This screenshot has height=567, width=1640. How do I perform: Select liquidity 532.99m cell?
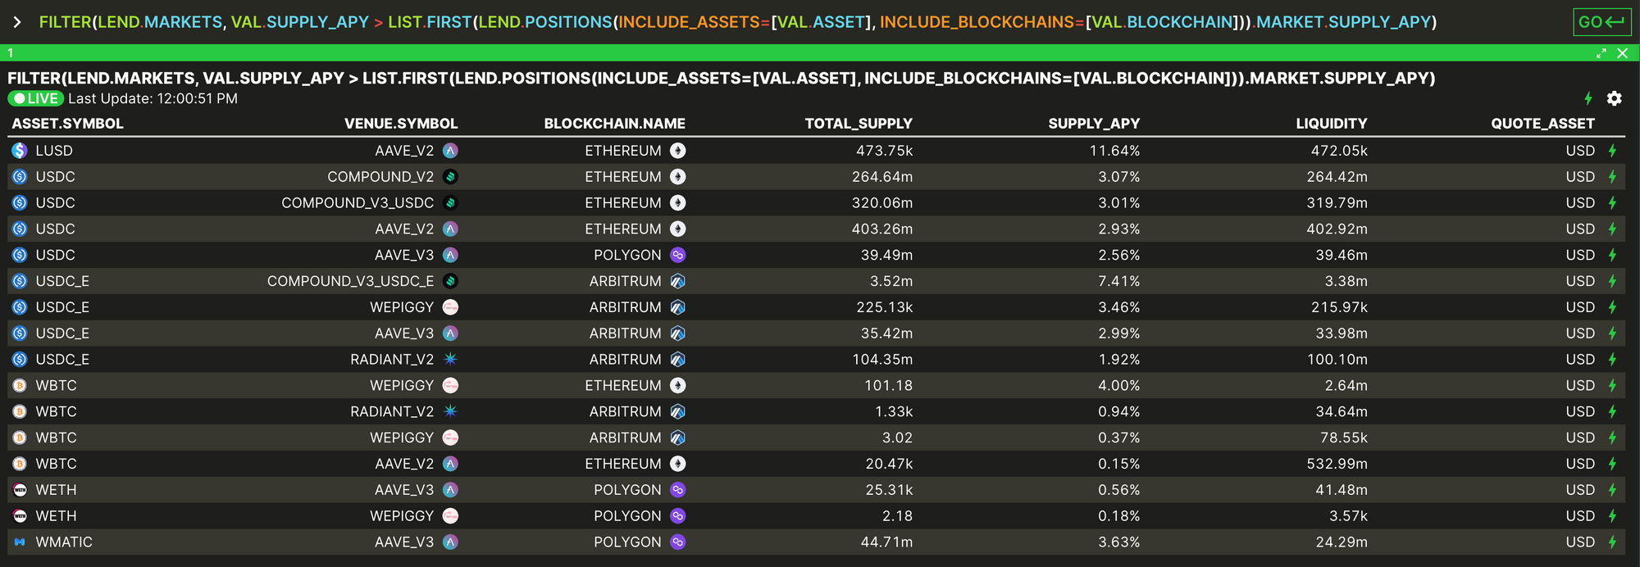tap(1337, 464)
